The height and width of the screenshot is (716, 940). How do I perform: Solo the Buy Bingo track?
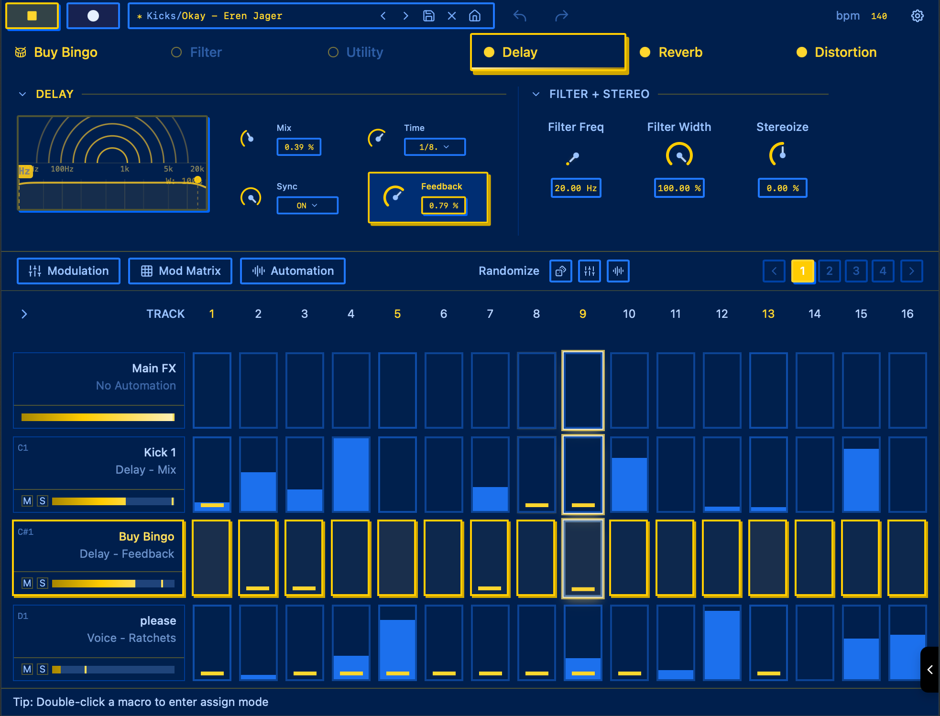point(43,583)
